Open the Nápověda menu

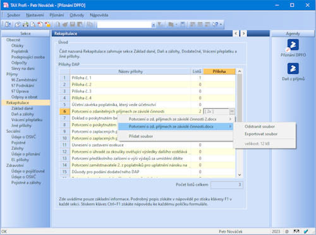click(99, 15)
